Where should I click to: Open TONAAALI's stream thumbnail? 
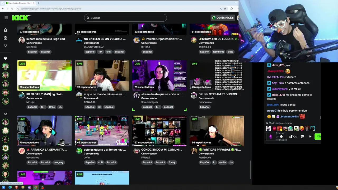coord(102,75)
